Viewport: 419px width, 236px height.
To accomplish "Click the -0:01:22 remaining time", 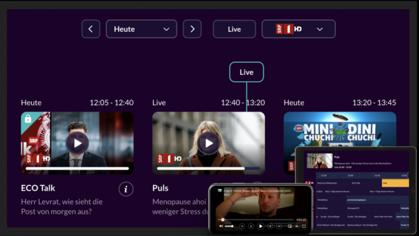I will (301, 220).
